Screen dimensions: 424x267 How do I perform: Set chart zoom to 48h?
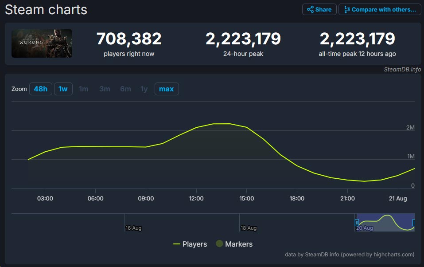click(x=40, y=89)
